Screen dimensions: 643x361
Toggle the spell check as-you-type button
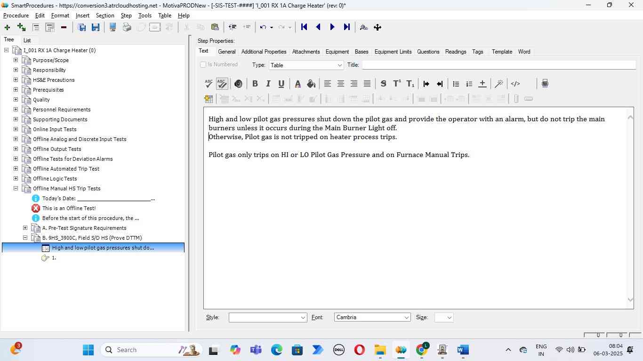click(x=222, y=84)
